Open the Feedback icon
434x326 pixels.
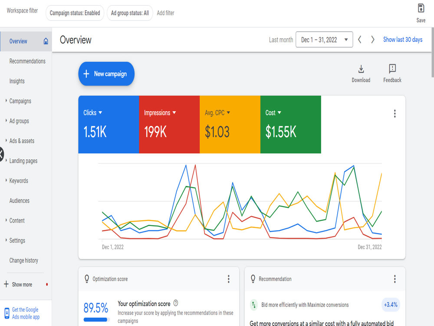[x=392, y=69]
